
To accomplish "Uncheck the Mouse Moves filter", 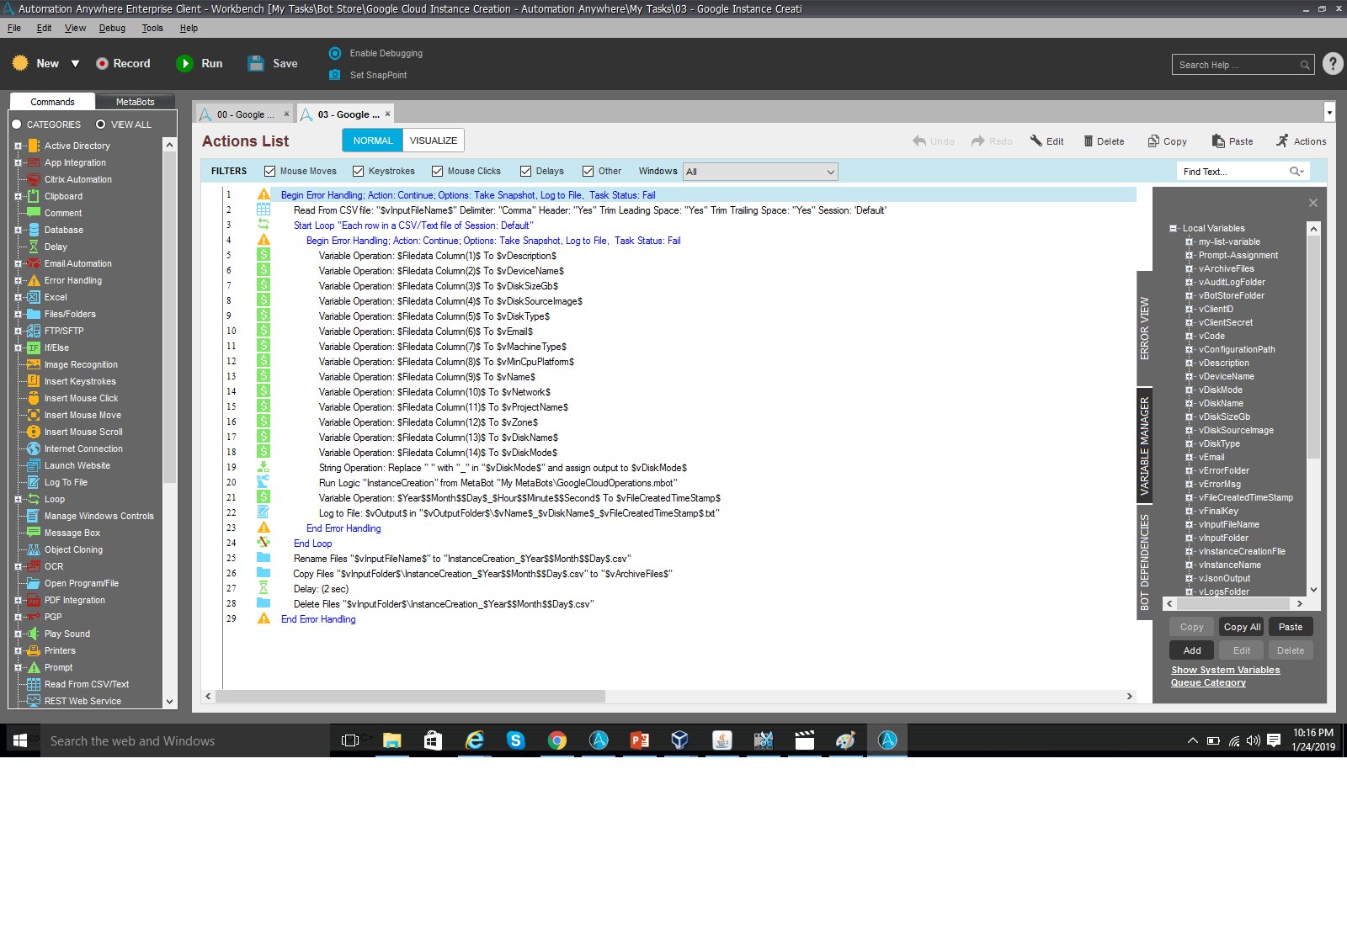I will pyautogui.click(x=270, y=172).
